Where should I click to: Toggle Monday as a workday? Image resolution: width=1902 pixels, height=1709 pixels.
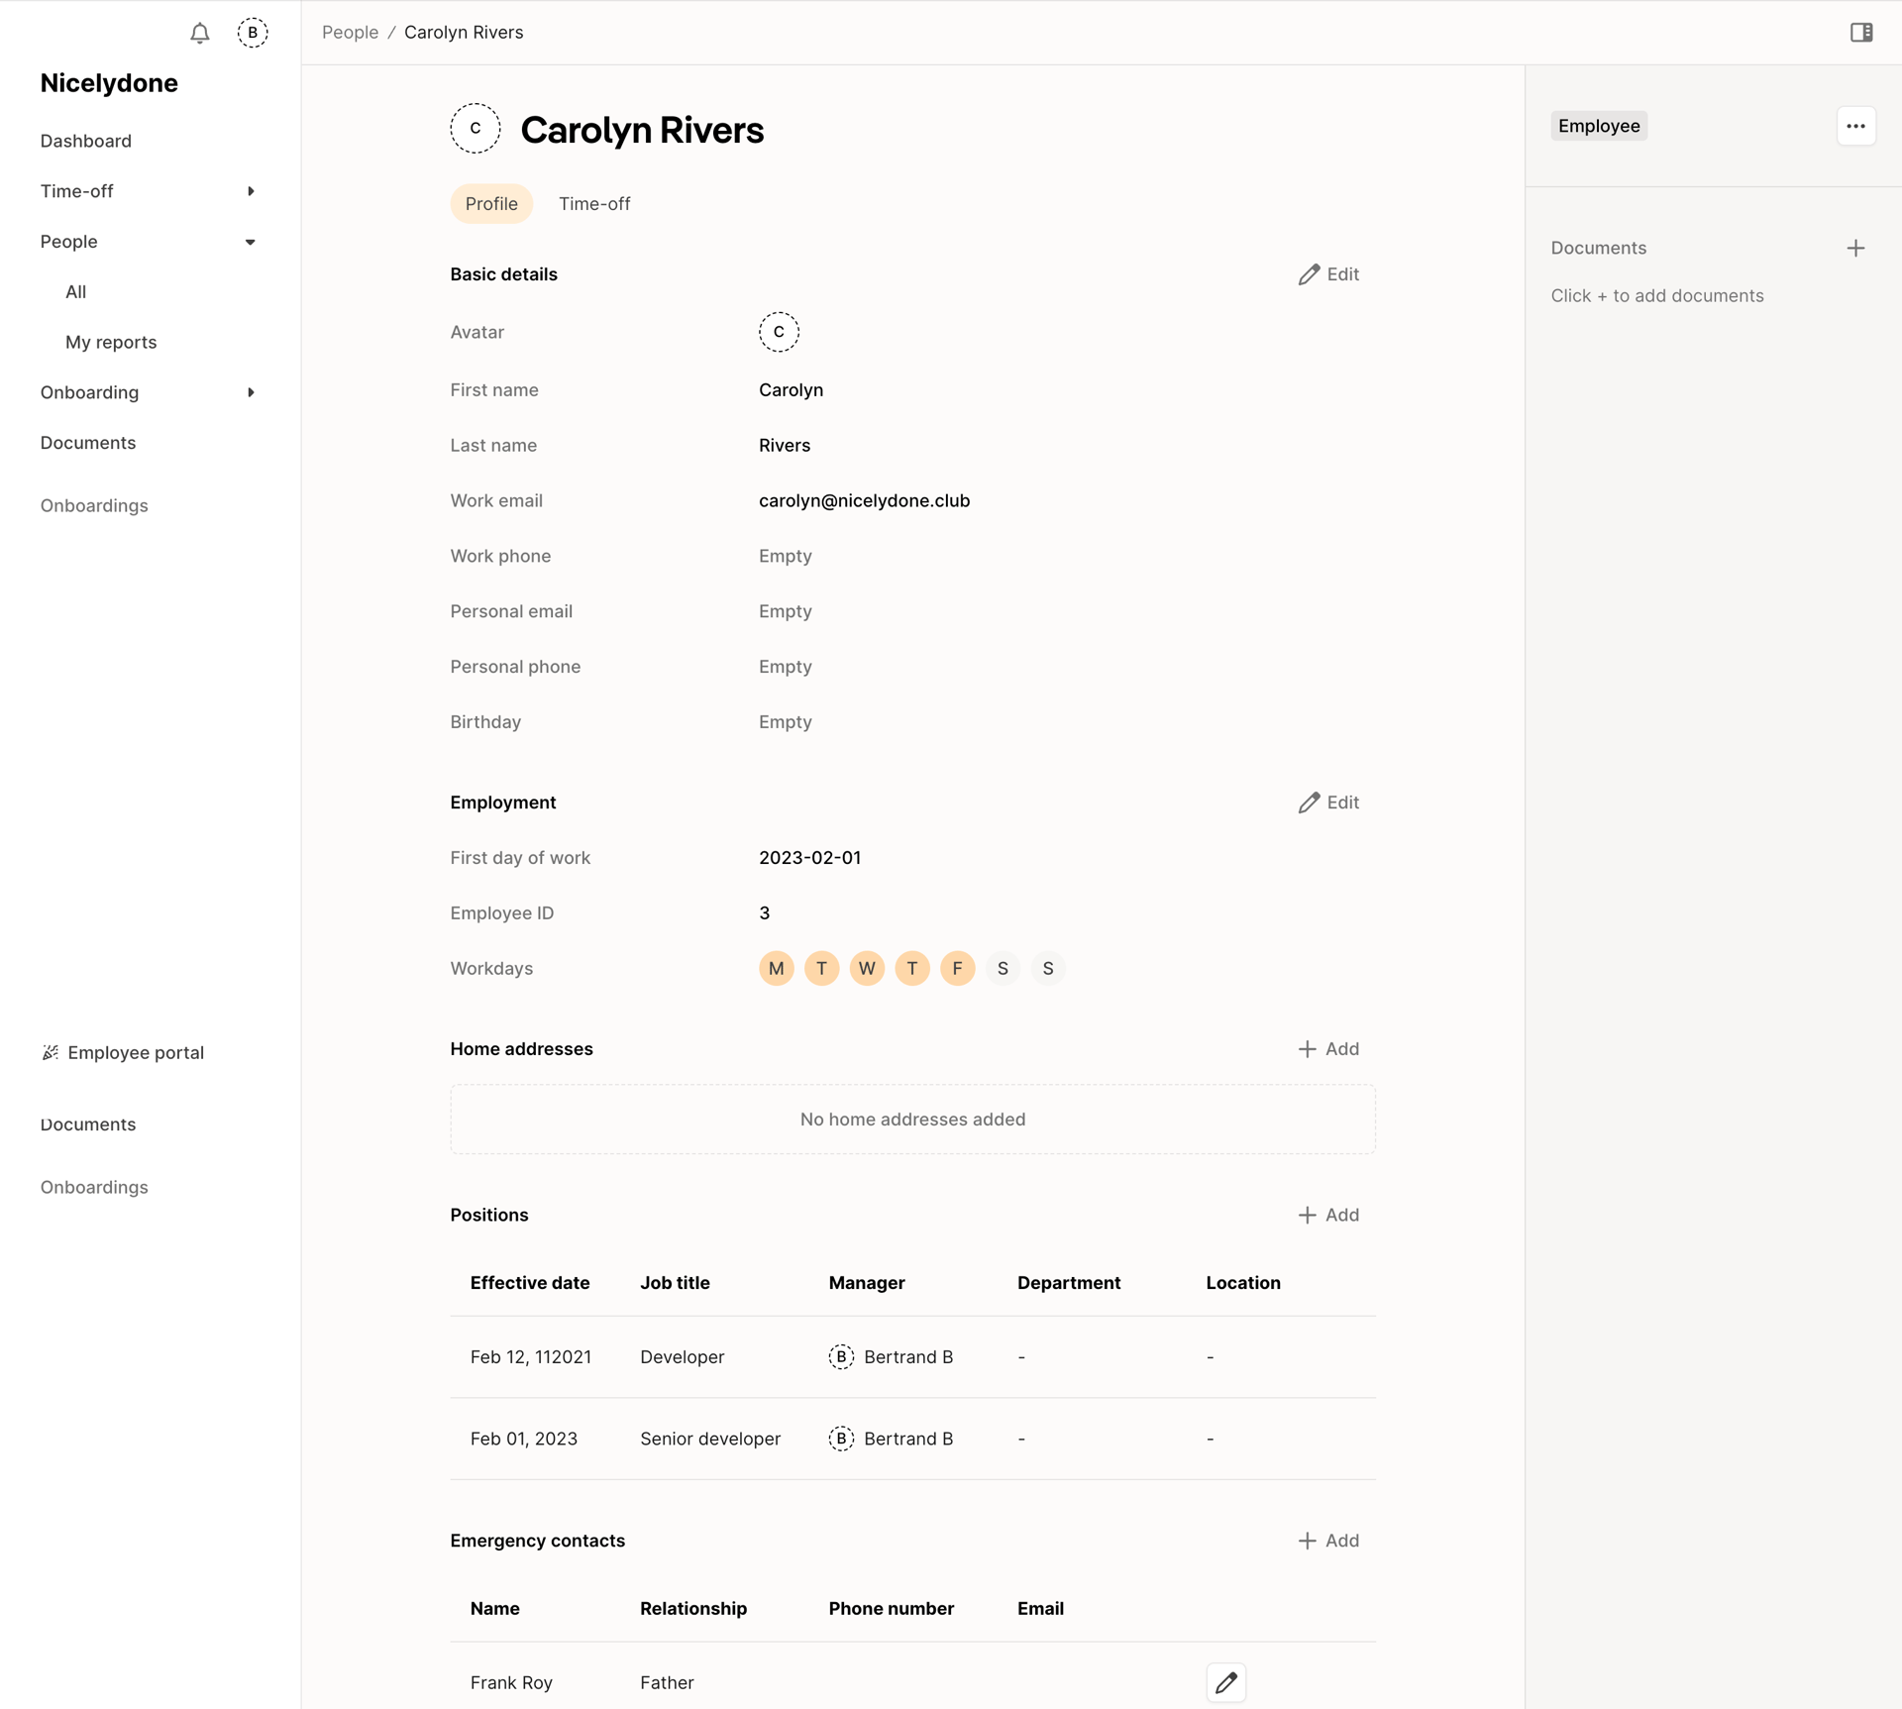[776, 968]
